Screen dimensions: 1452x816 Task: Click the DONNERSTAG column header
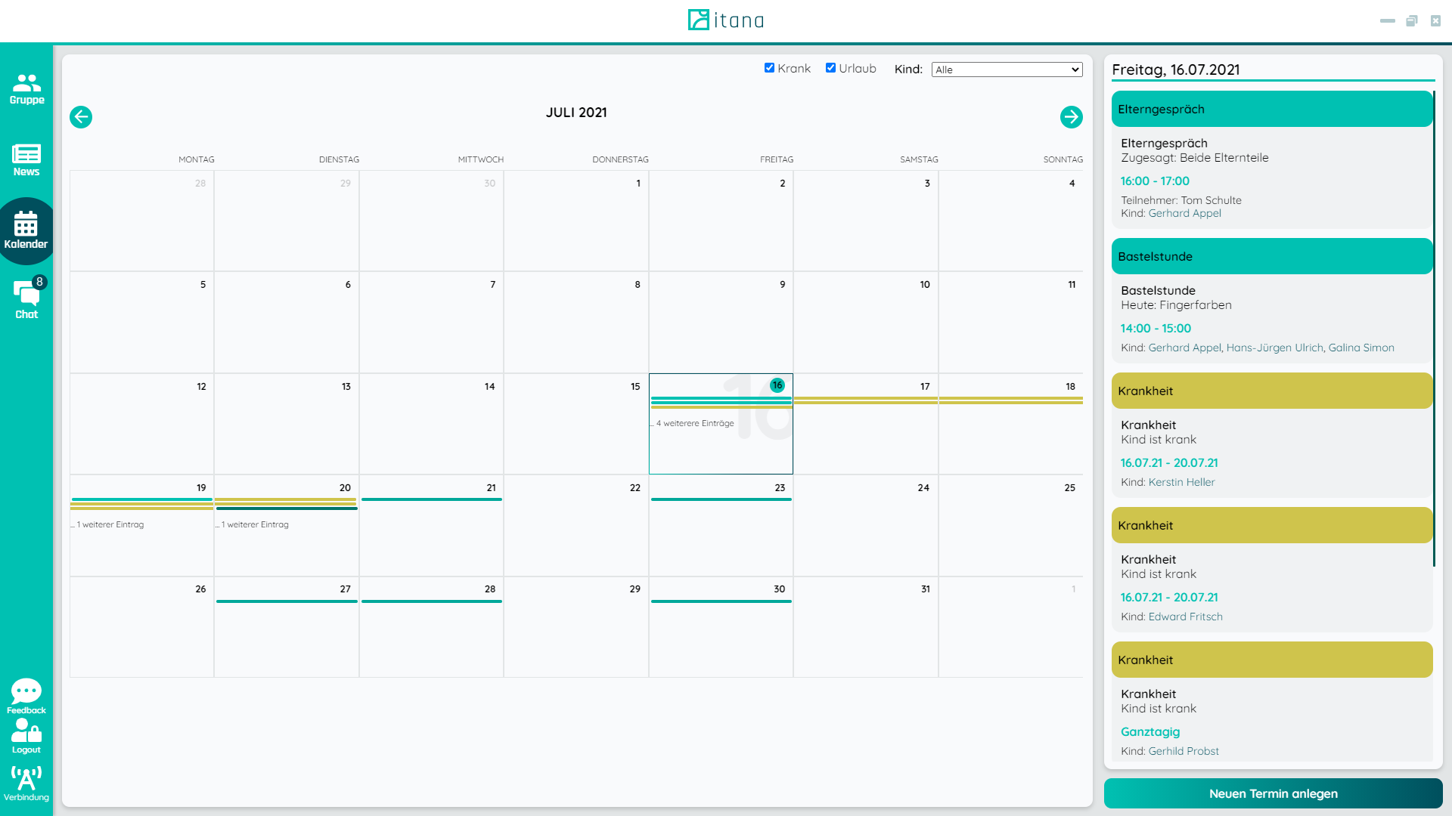(620, 159)
